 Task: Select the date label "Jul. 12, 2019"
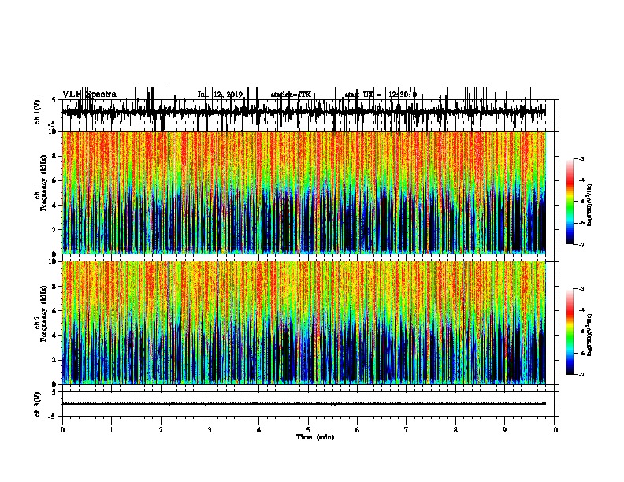(x=220, y=95)
